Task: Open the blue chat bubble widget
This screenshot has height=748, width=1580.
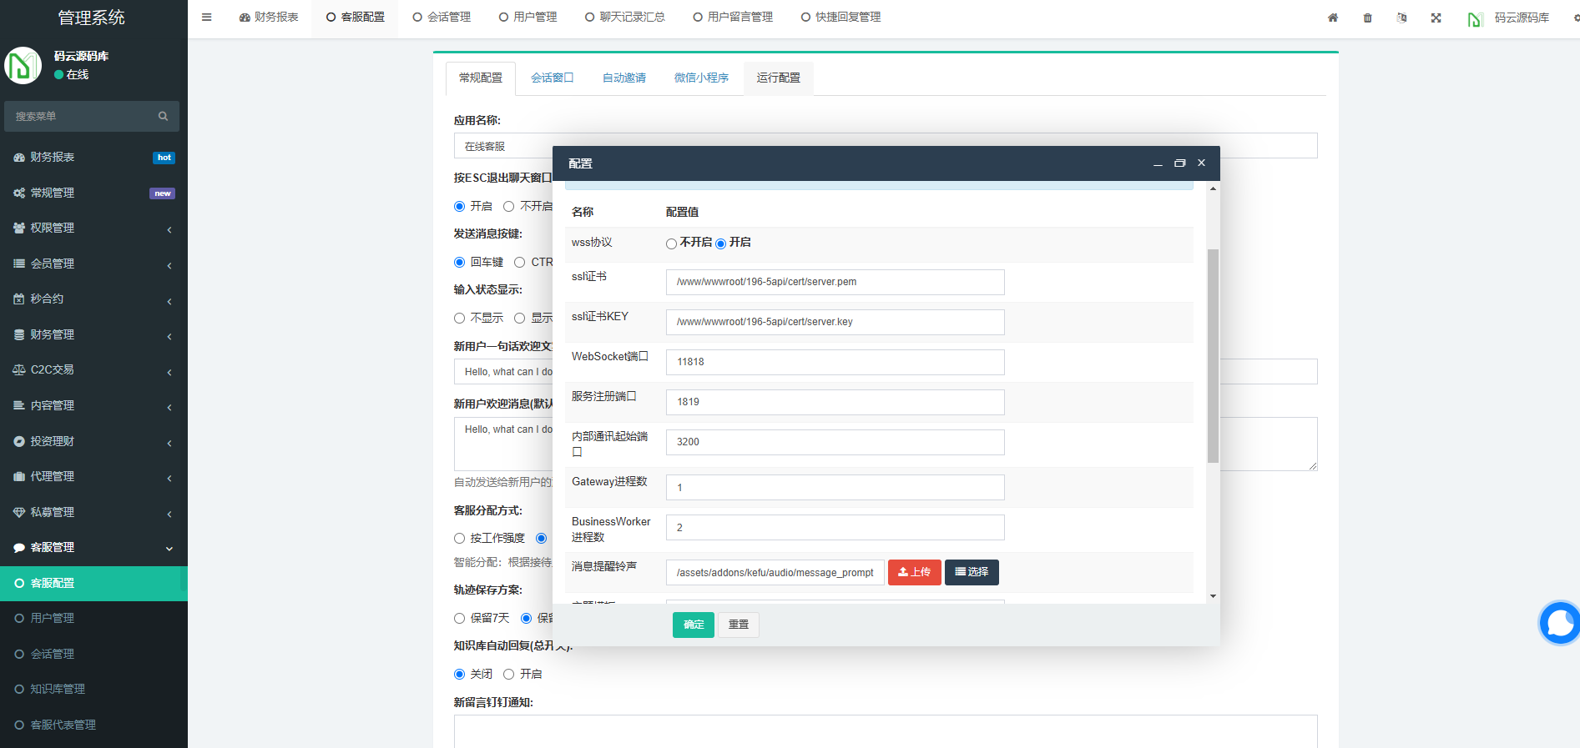Action: pos(1558,622)
